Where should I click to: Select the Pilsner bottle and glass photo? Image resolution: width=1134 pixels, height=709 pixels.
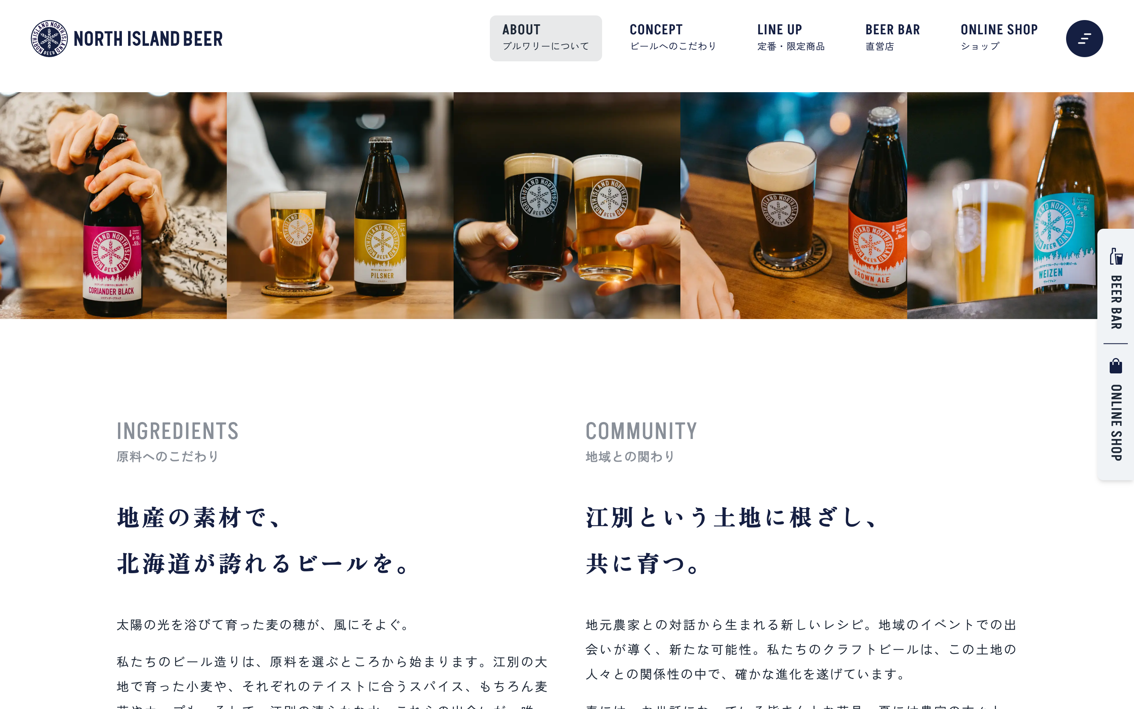(340, 205)
